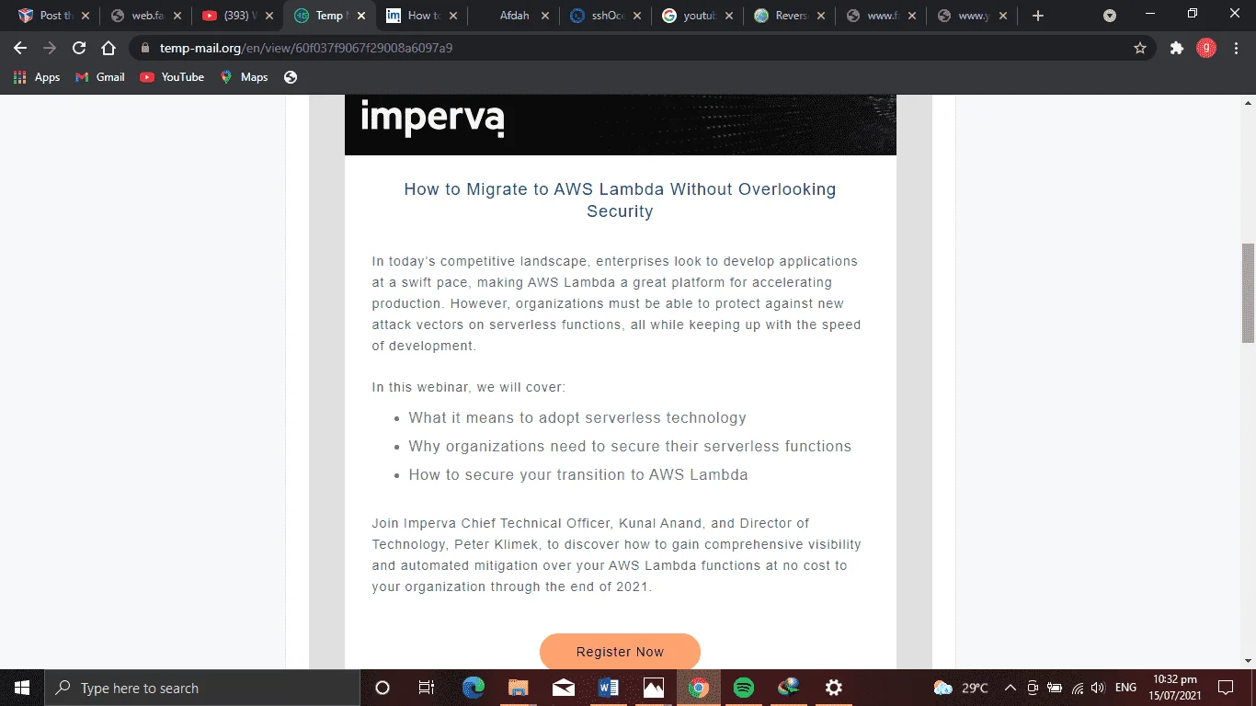Open the Apps bookmark shortcut
Viewport: 1256px width, 706px height.
[x=37, y=77]
